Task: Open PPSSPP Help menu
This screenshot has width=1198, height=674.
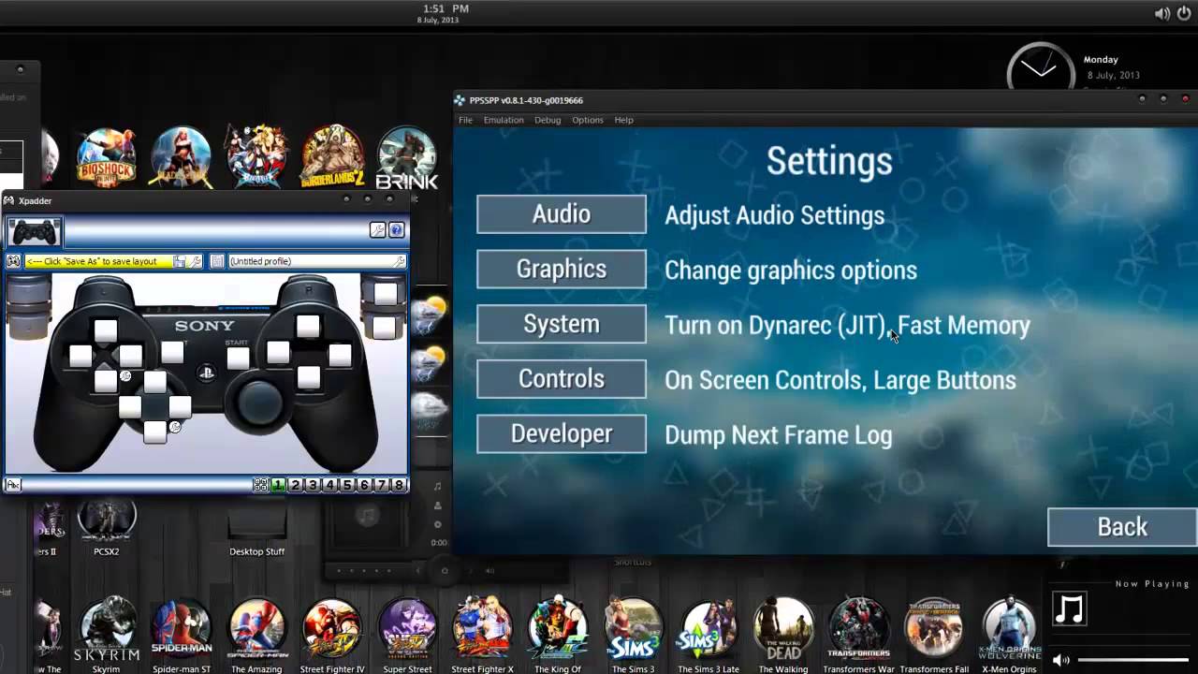Action: 623,120
